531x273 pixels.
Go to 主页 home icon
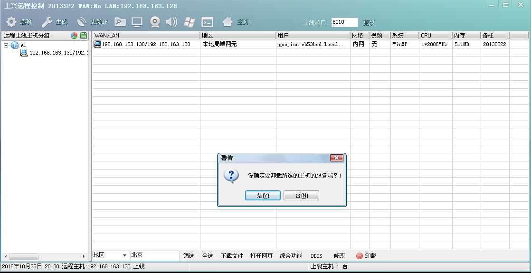coord(228,22)
